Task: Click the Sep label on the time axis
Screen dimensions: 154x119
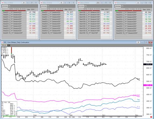Action: pos(71,115)
